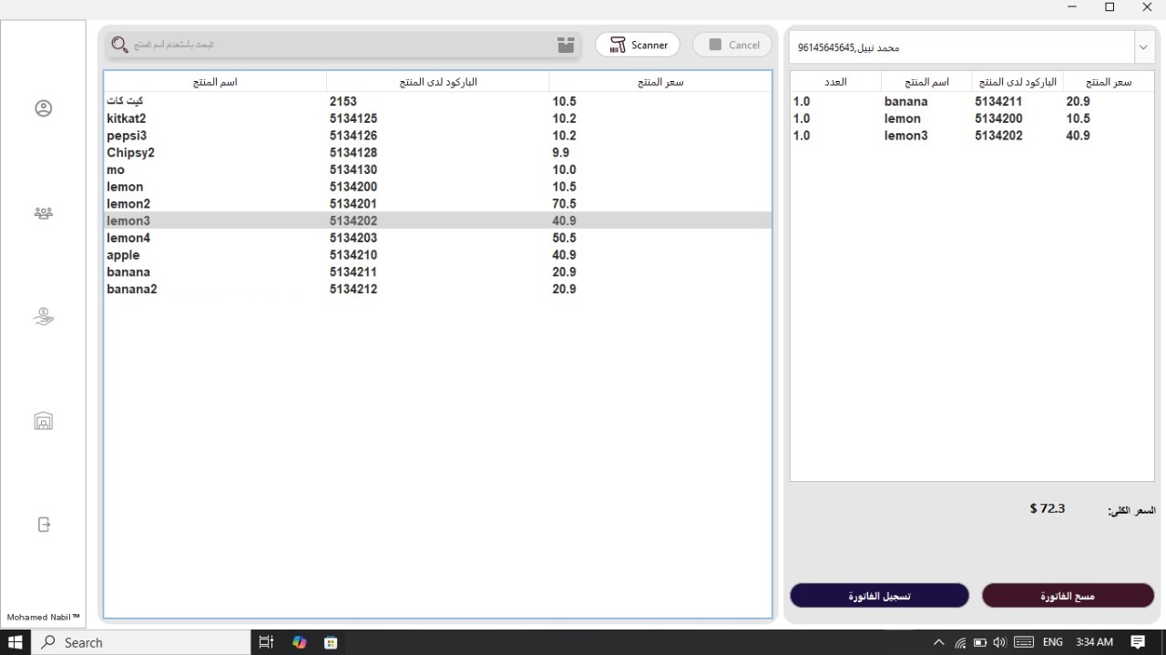
Task: Select lemon row in the invoice table
Action: [972, 118]
